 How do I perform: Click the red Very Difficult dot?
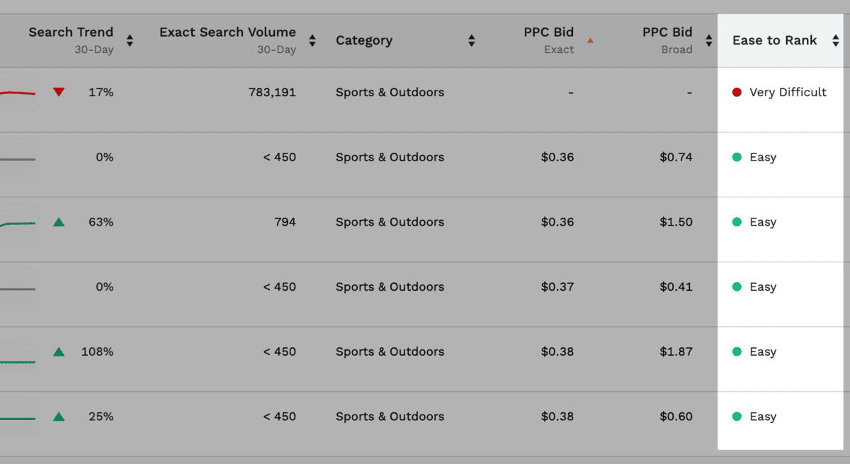tap(737, 92)
